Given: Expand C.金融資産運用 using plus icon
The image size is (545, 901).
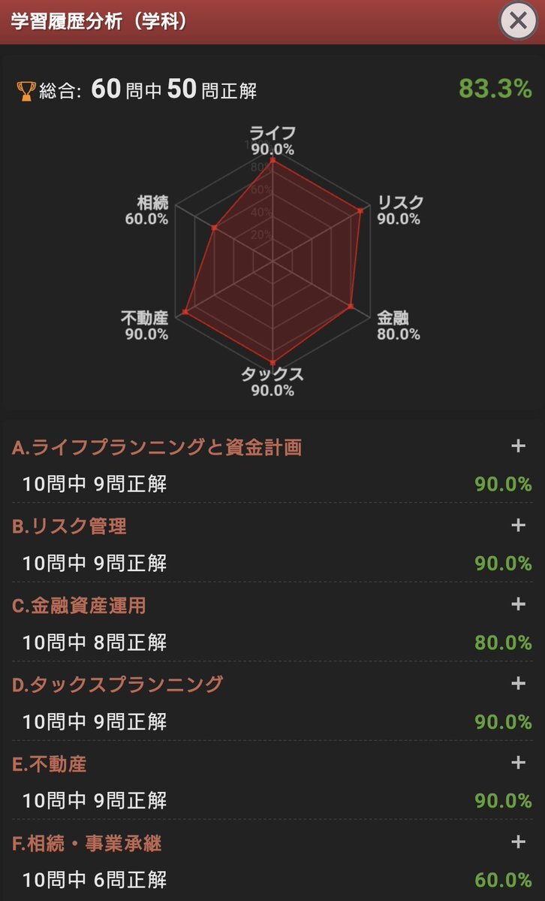Looking at the screenshot, I should pyautogui.click(x=518, y=604).
